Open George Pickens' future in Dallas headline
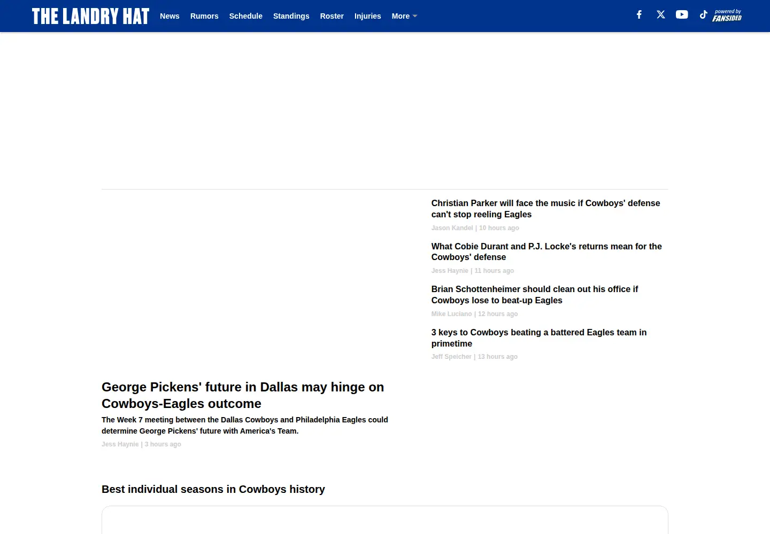The width and height of the screenshot is (770, 534). pyautogui.click(x=243, y=395)
